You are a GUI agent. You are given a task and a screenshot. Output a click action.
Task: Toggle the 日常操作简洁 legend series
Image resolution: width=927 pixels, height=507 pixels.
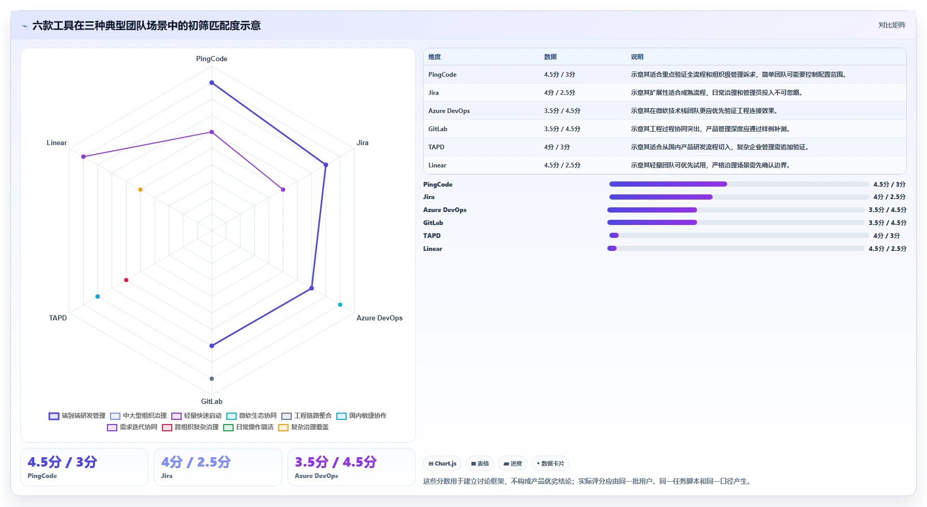coord(248,427)
